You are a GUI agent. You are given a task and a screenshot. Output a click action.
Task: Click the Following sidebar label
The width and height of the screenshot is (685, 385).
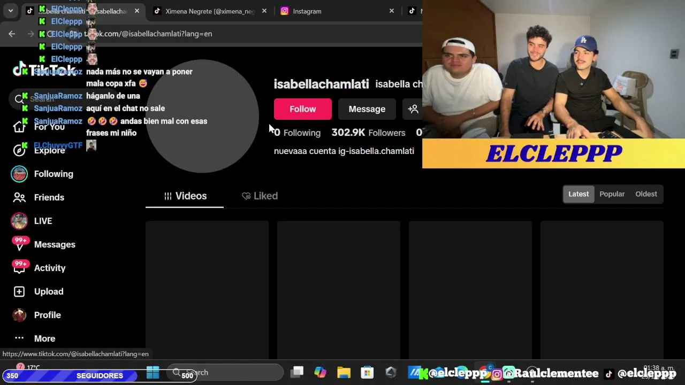pos(54,174)
